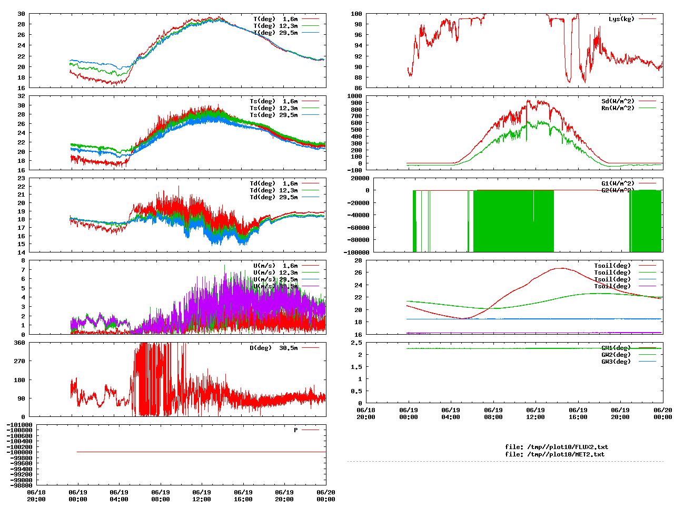Click the '06/18 20:00' label under the GW plot
674x506 pixels.
pos(366,413)
